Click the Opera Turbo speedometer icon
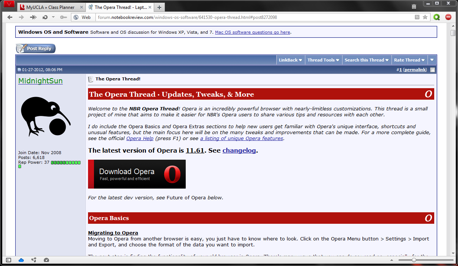458x266 pixels. 46,260
